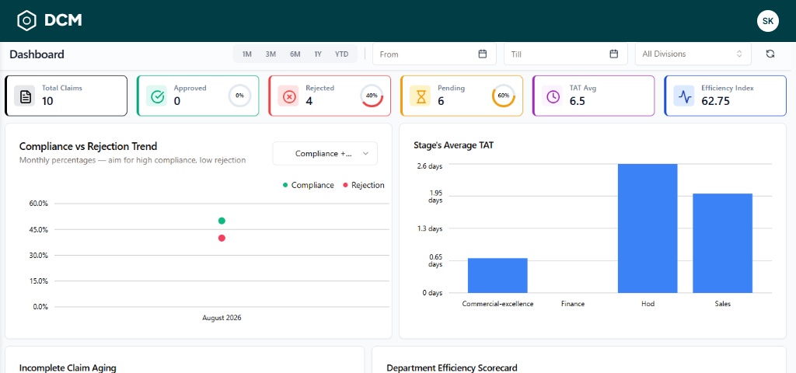Select the YTD time range
Image resolution: width=796 pixels, height=373 pixels.
pos(342,54)
